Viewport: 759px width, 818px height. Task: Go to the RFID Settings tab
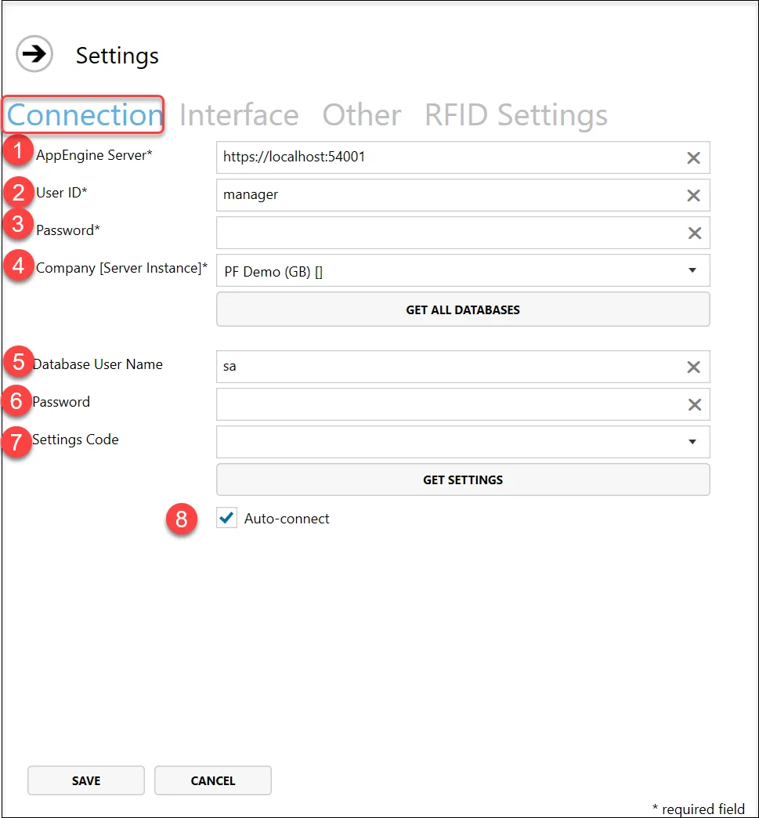coord(515,115)
